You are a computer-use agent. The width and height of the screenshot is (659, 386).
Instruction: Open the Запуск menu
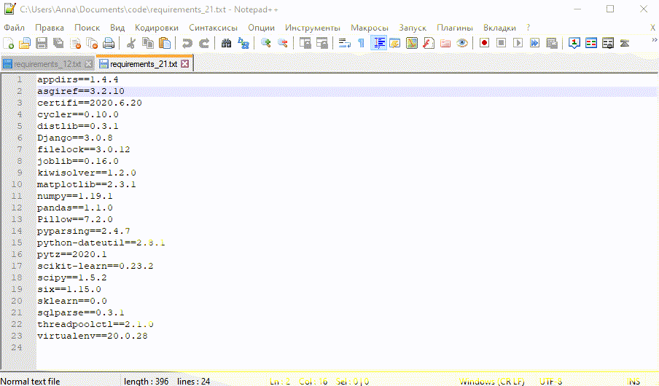413,28
